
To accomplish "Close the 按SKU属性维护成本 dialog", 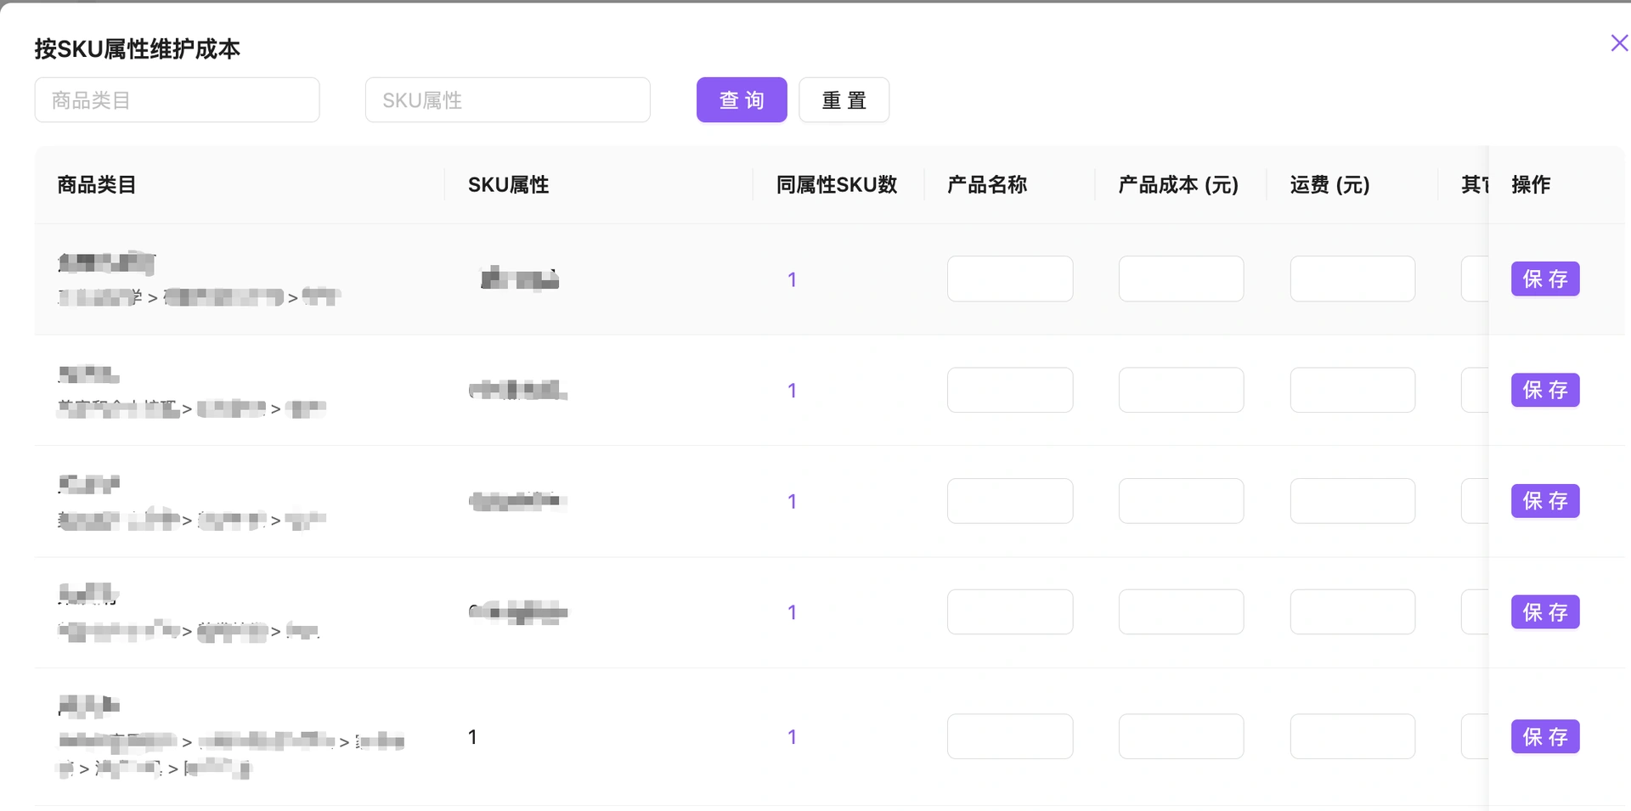I will point(1619,43).
